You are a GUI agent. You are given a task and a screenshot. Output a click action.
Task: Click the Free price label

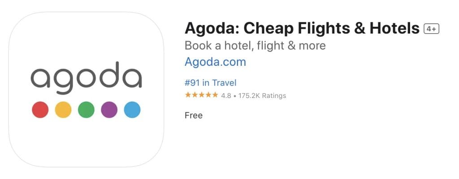(x=194, y=115)
